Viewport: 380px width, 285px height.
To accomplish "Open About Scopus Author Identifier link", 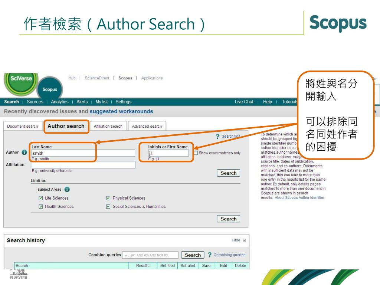I will 299,197.
